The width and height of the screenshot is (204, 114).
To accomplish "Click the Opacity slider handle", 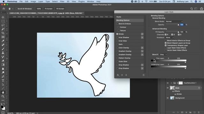I will [x=178, y=25].
